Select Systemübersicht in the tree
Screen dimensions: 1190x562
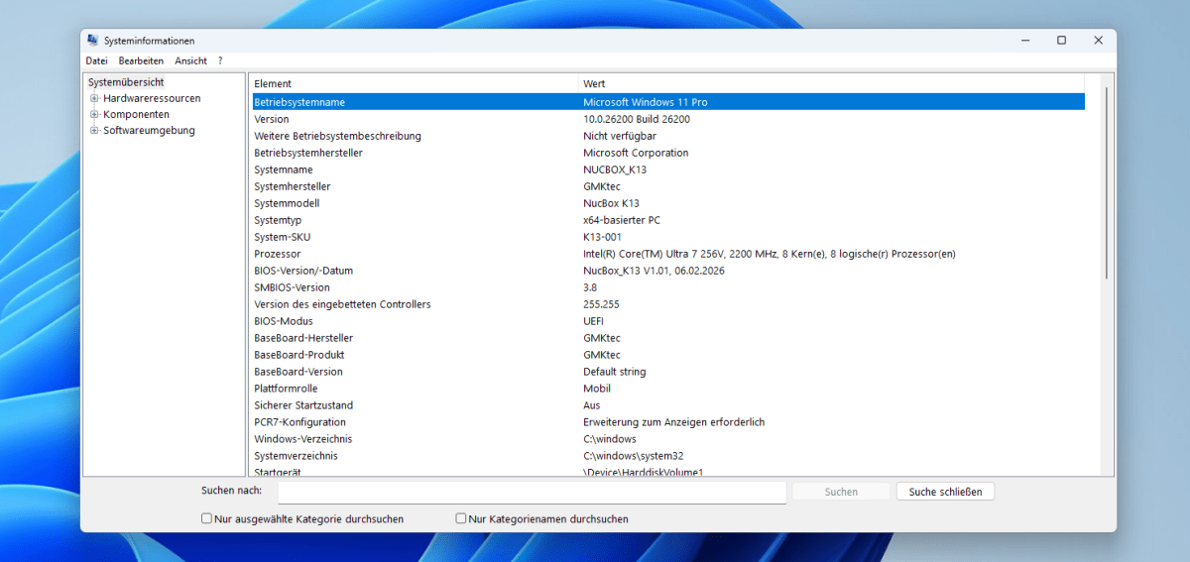(126, 82)
